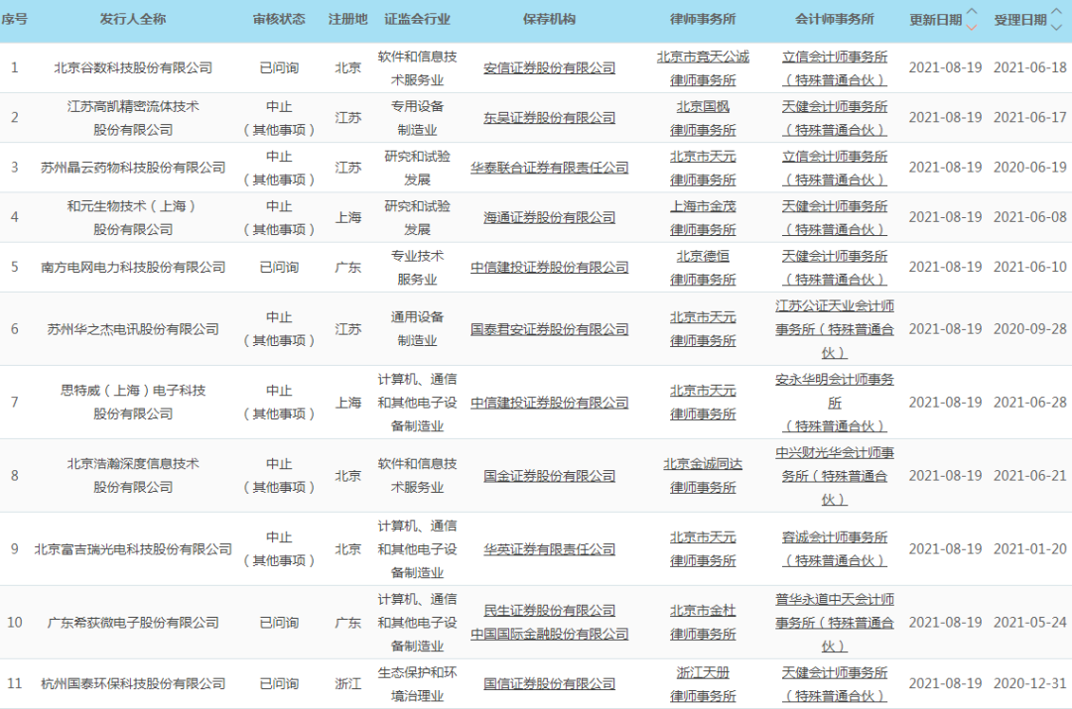
Task: Select 北京富吉瑞光电科技股份有限公司 issuer
Action: pyautogui.click(x=133, y=549)
